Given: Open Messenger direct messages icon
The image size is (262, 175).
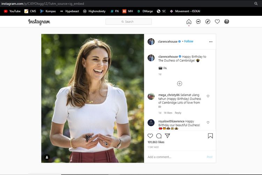Looking at the screenshot, I should coord(198,22).
